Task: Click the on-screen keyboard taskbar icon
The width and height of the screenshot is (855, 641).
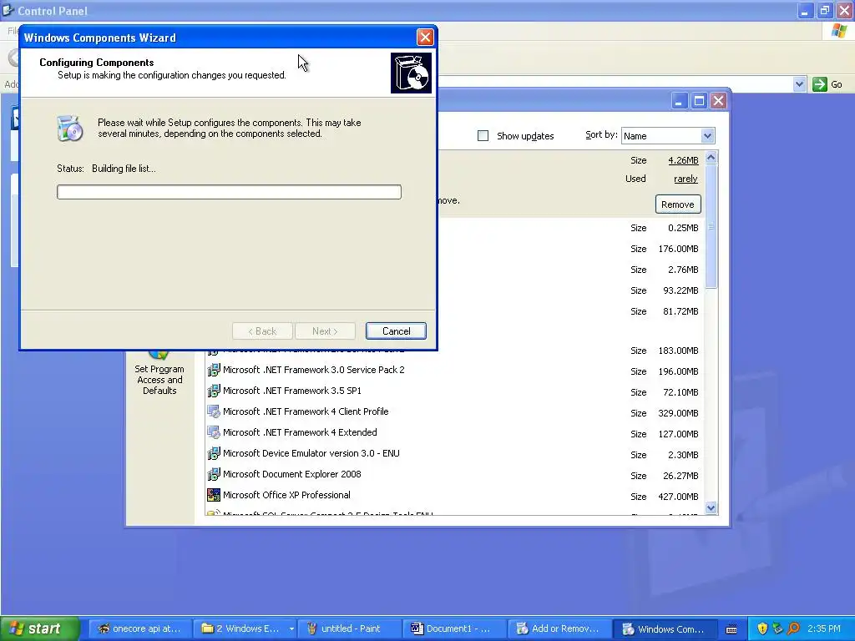Action: click(x=731, y=629)
